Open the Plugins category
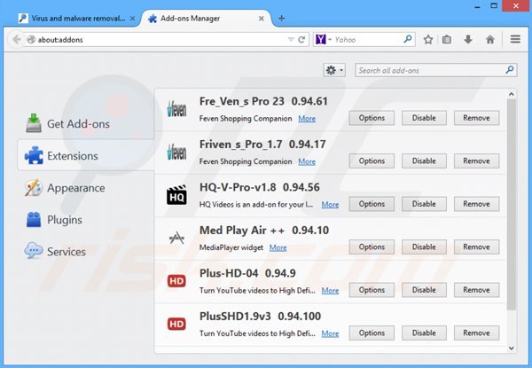This screenshot has height=368, width=532. pos(85,219)
